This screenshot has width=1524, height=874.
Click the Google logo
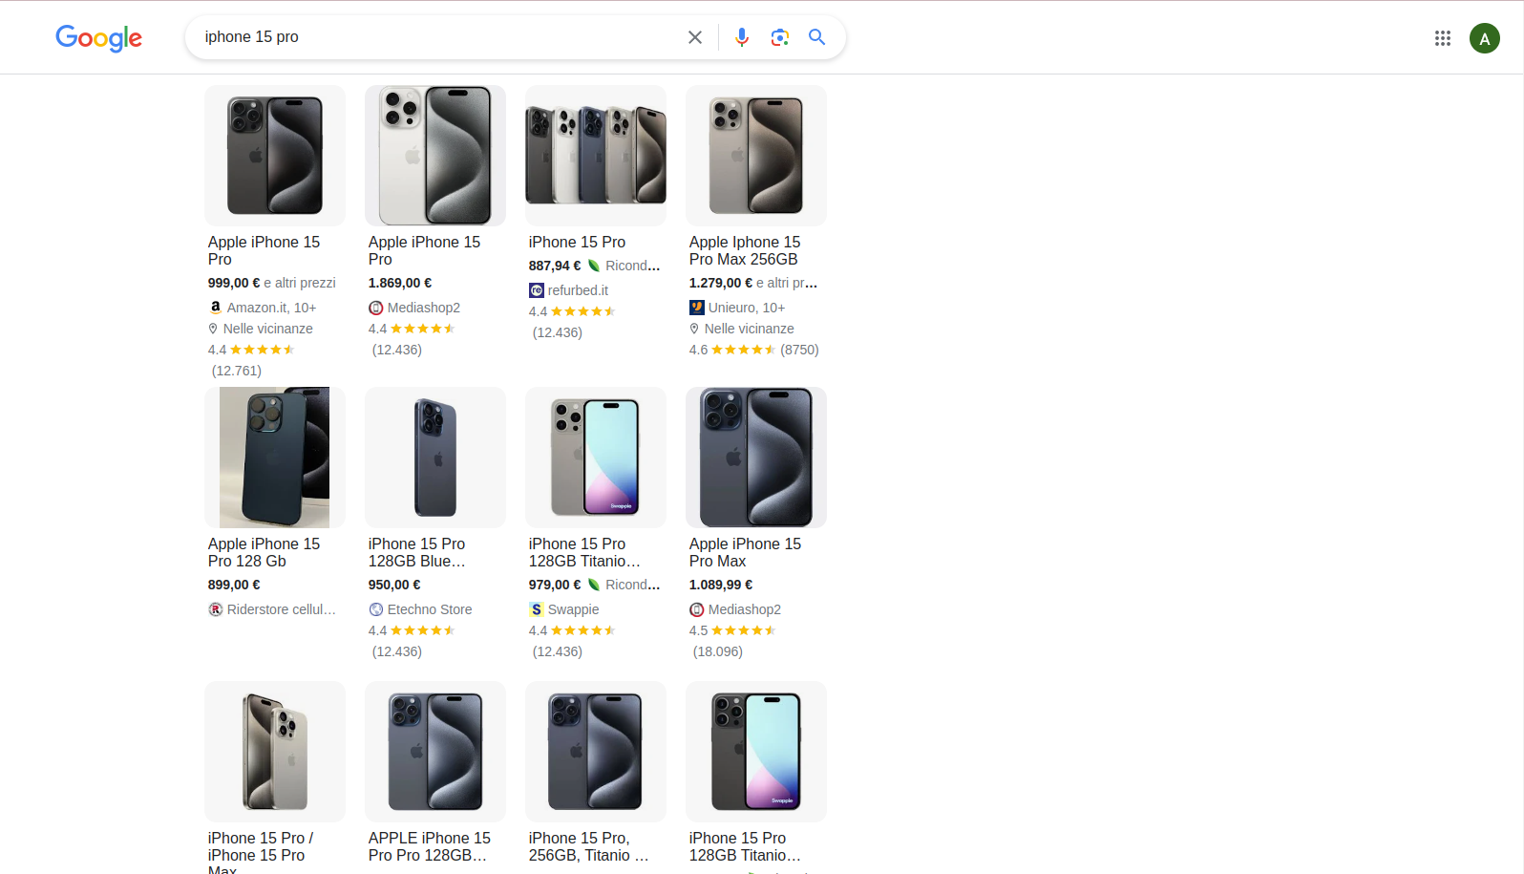[98, 37]
